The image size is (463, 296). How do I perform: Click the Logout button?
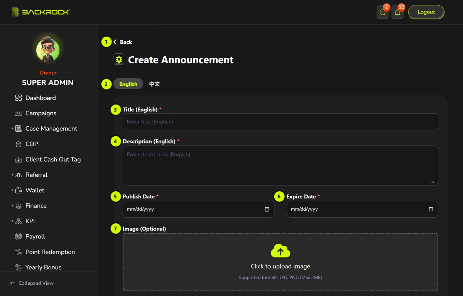tap(426, 12)
